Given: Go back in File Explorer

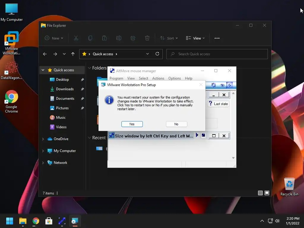Looking at the screenshot, I should [x=45, y=54].
